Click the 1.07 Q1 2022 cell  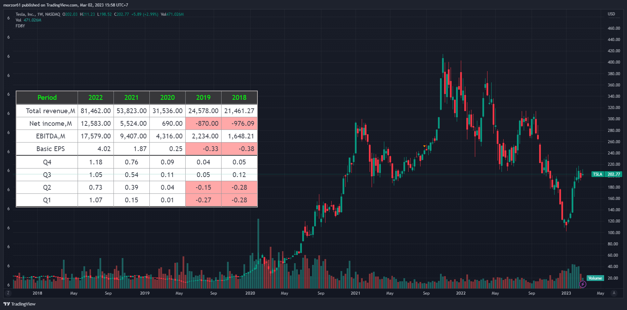96,200
